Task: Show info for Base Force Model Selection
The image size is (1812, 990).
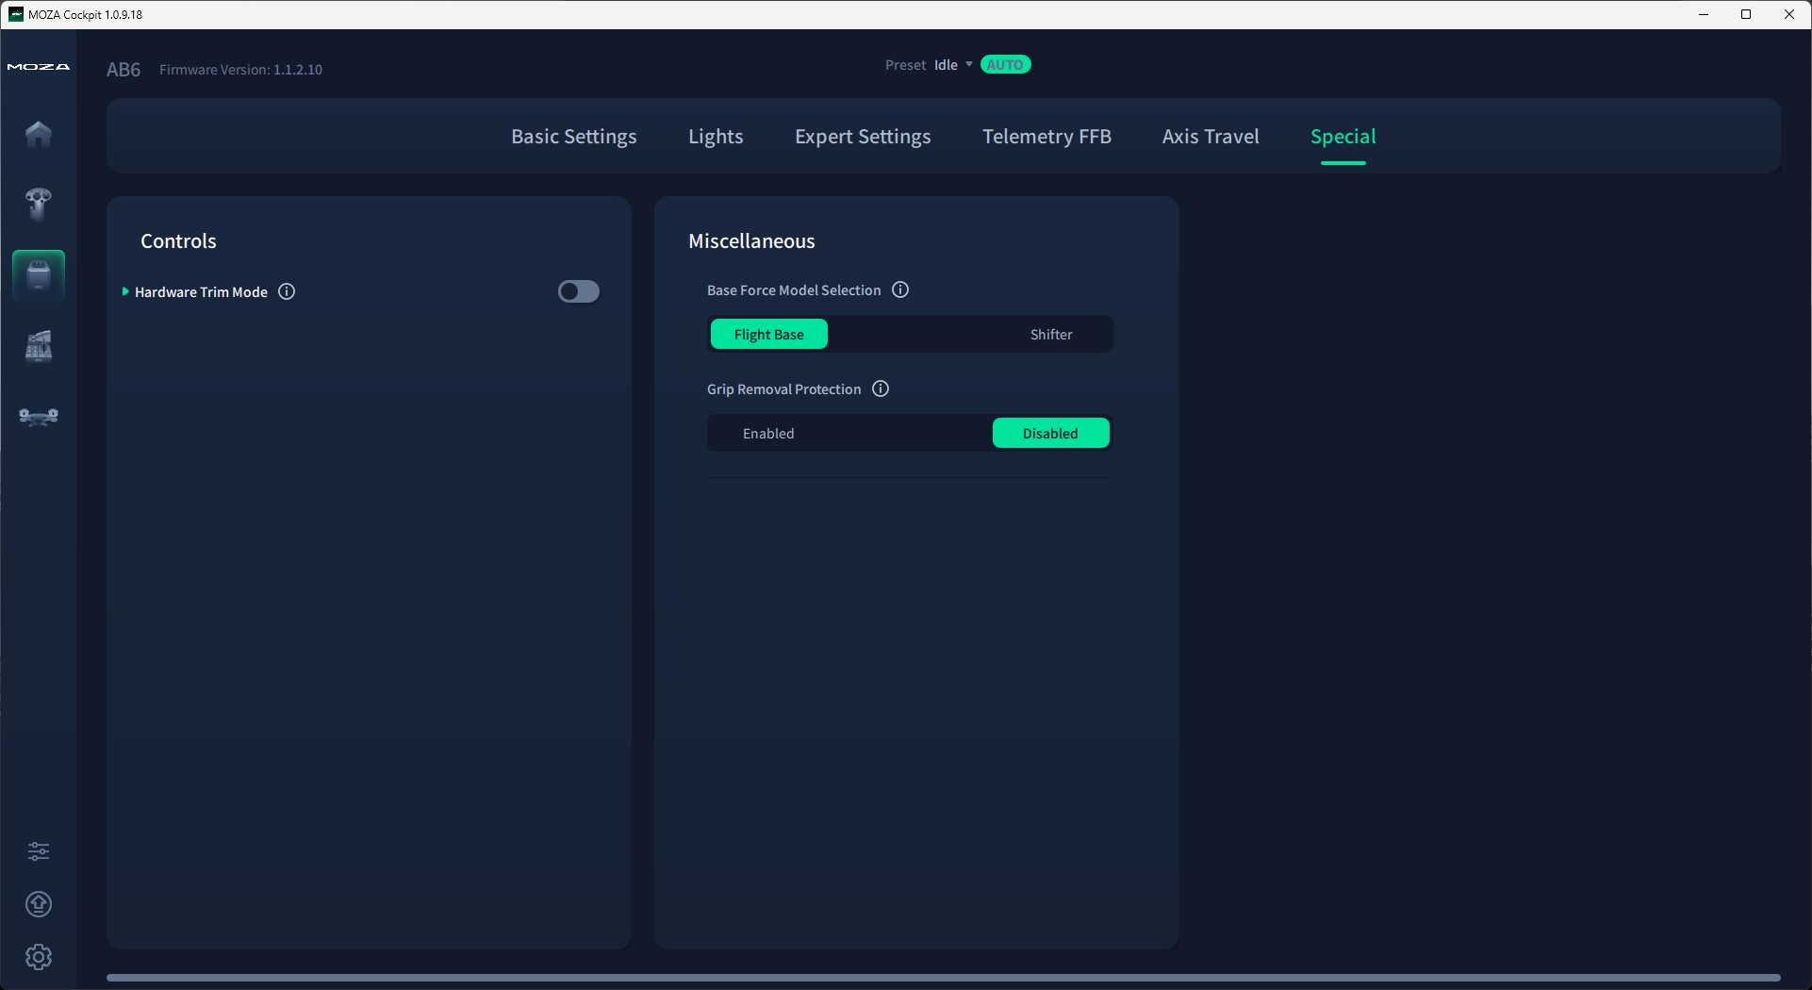Action: [x=900, y=289]
